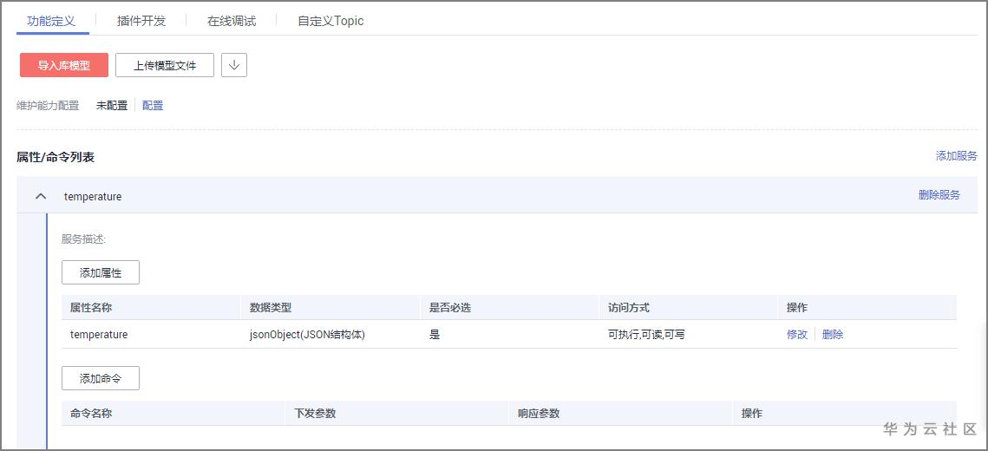Click the 属性名称 column header
Image resolution: width=988 pixels, height=451 pixels.
91,308
